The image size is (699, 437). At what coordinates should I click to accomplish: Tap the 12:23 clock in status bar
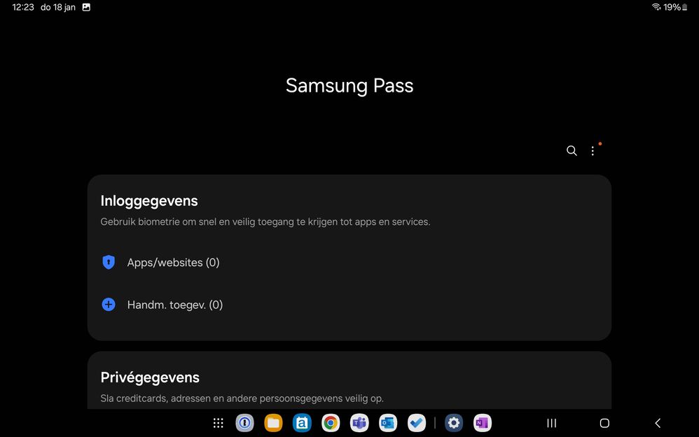(x=23, y=7)
